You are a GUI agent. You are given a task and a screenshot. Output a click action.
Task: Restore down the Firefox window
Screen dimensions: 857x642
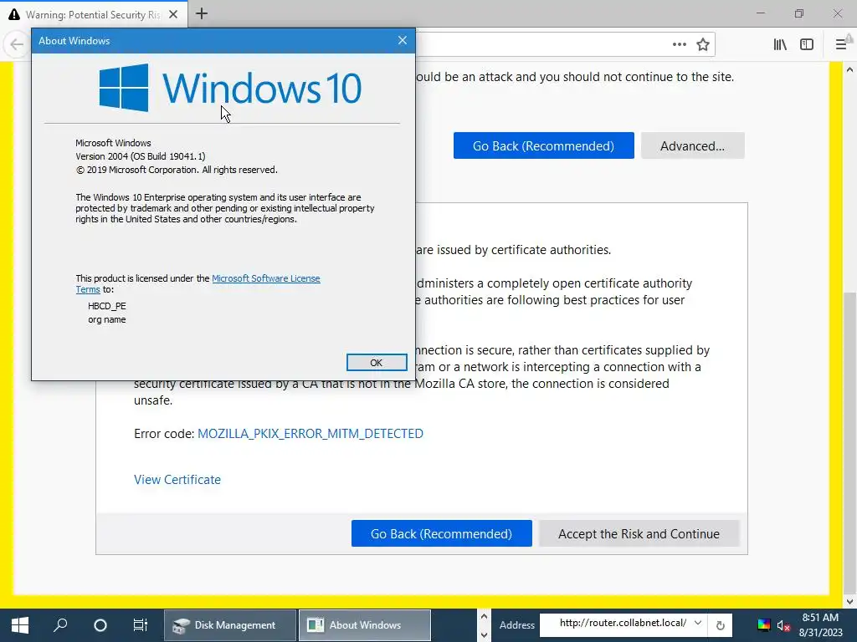click(x=799, y=13)
